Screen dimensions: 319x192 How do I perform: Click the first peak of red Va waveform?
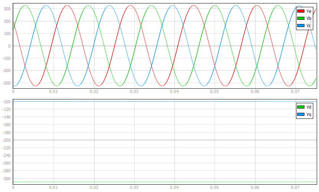tap(67, 6)
